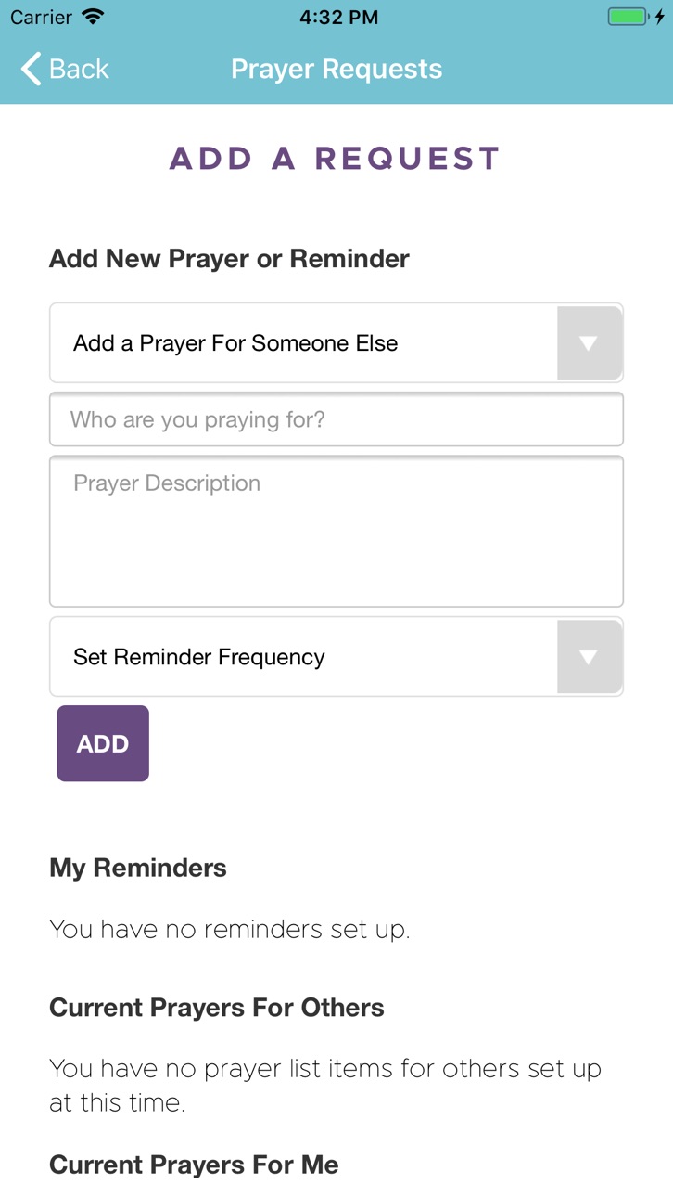Tap the ADD A REQUEST heading
This screenshot has width=673, height=1197.
pos(336,159)
